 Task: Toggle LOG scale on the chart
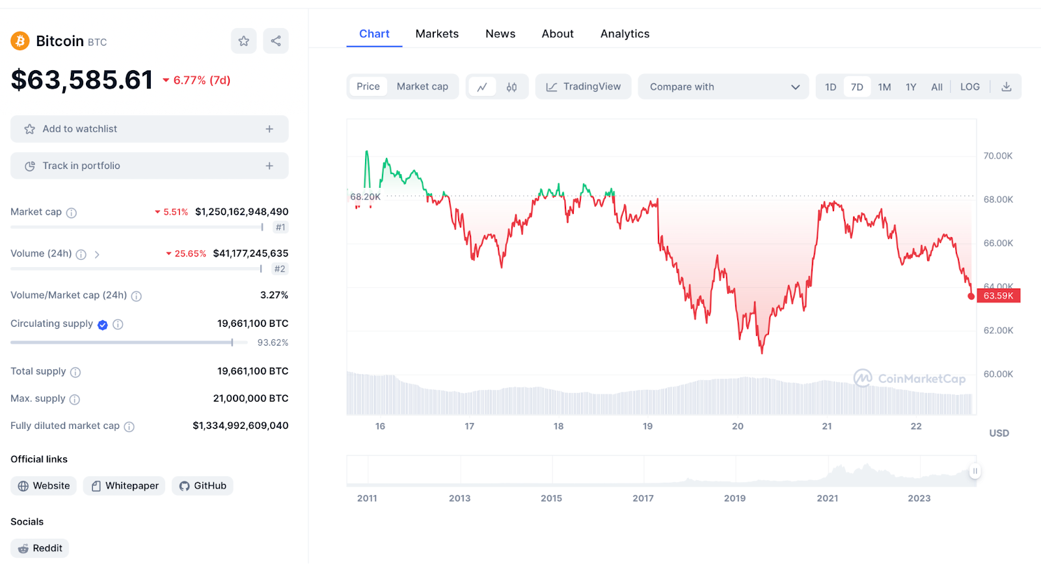pos(970,86)
